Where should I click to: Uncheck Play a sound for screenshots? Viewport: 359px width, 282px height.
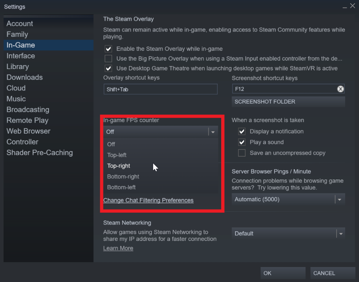click(x=242, y=142)
